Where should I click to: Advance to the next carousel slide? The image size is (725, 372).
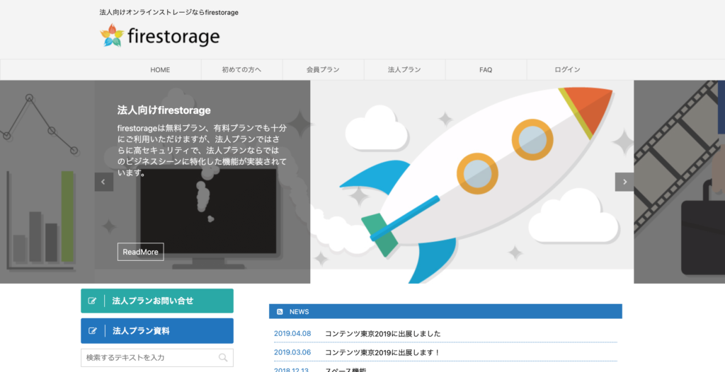click(624, 182)
